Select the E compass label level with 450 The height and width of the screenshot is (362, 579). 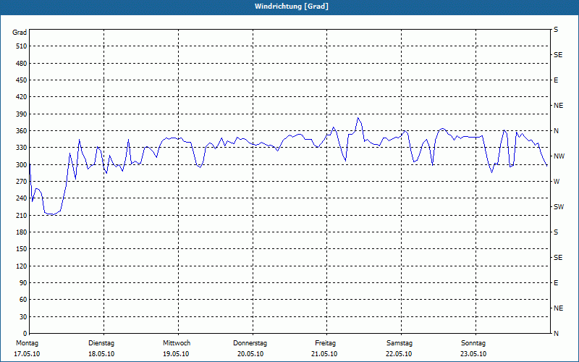coord(556,80)
